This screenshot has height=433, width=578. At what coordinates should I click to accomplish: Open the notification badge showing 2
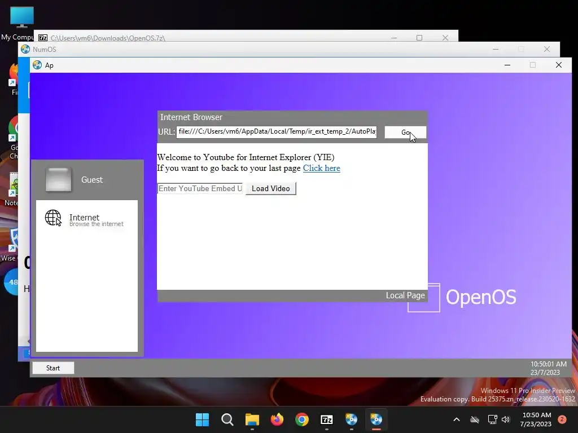pyautogui.click(x=562, y=419)
